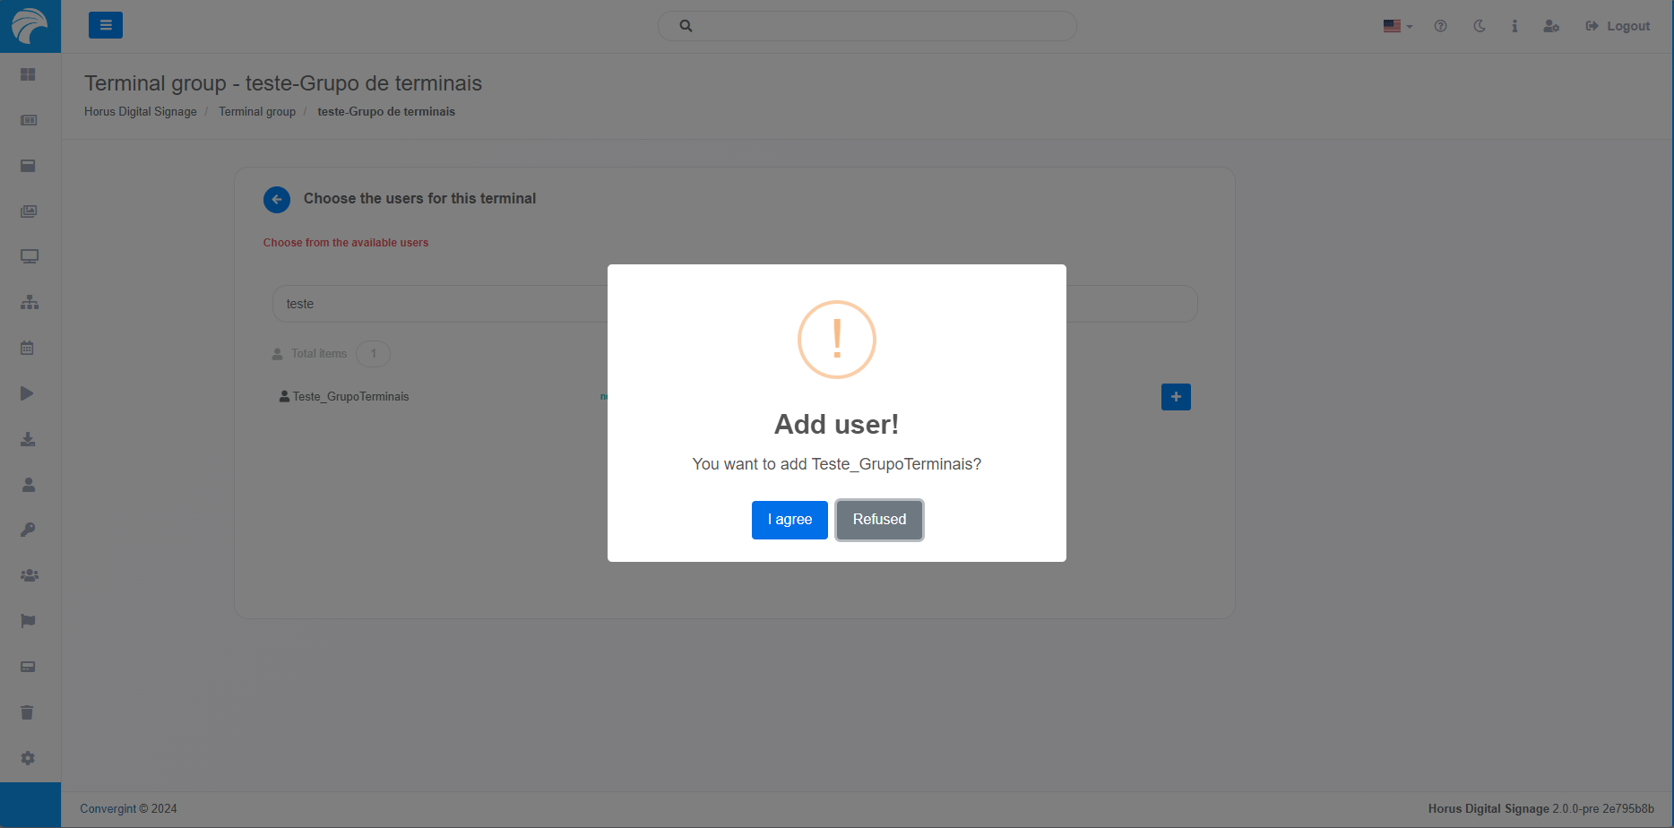Open the hierarchy sitemap icon in sidebar
Viewport: 1674px width, 828px height.
click(x=29, y=302)
